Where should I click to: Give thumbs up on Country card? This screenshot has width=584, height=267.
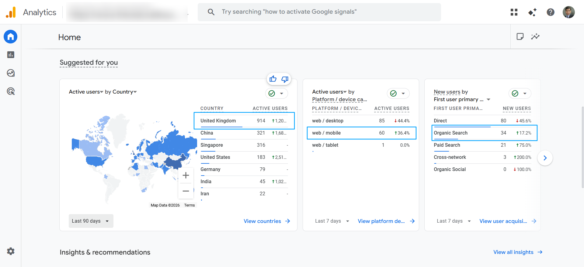[273, 79]
